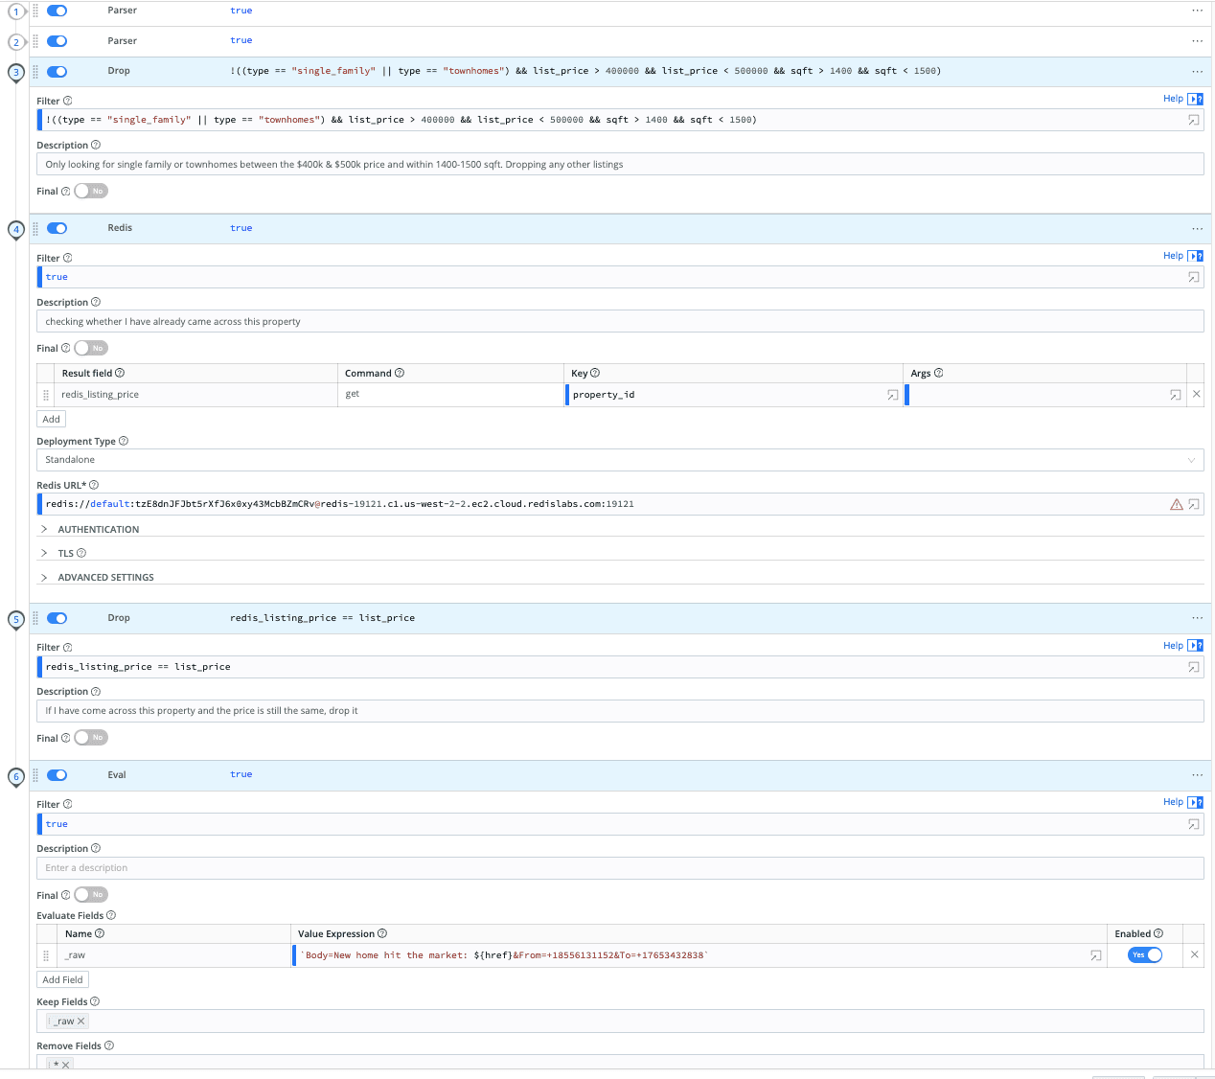Open the help panel icon in Eval section
The height and width of the screenshot is (1079, 1215).
click(1195, 802)
